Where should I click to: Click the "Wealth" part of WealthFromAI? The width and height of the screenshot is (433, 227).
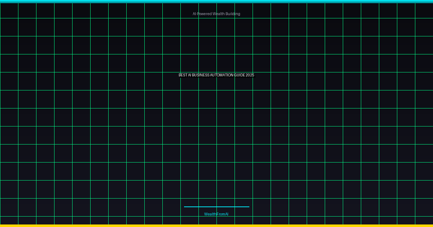point(210,214)
